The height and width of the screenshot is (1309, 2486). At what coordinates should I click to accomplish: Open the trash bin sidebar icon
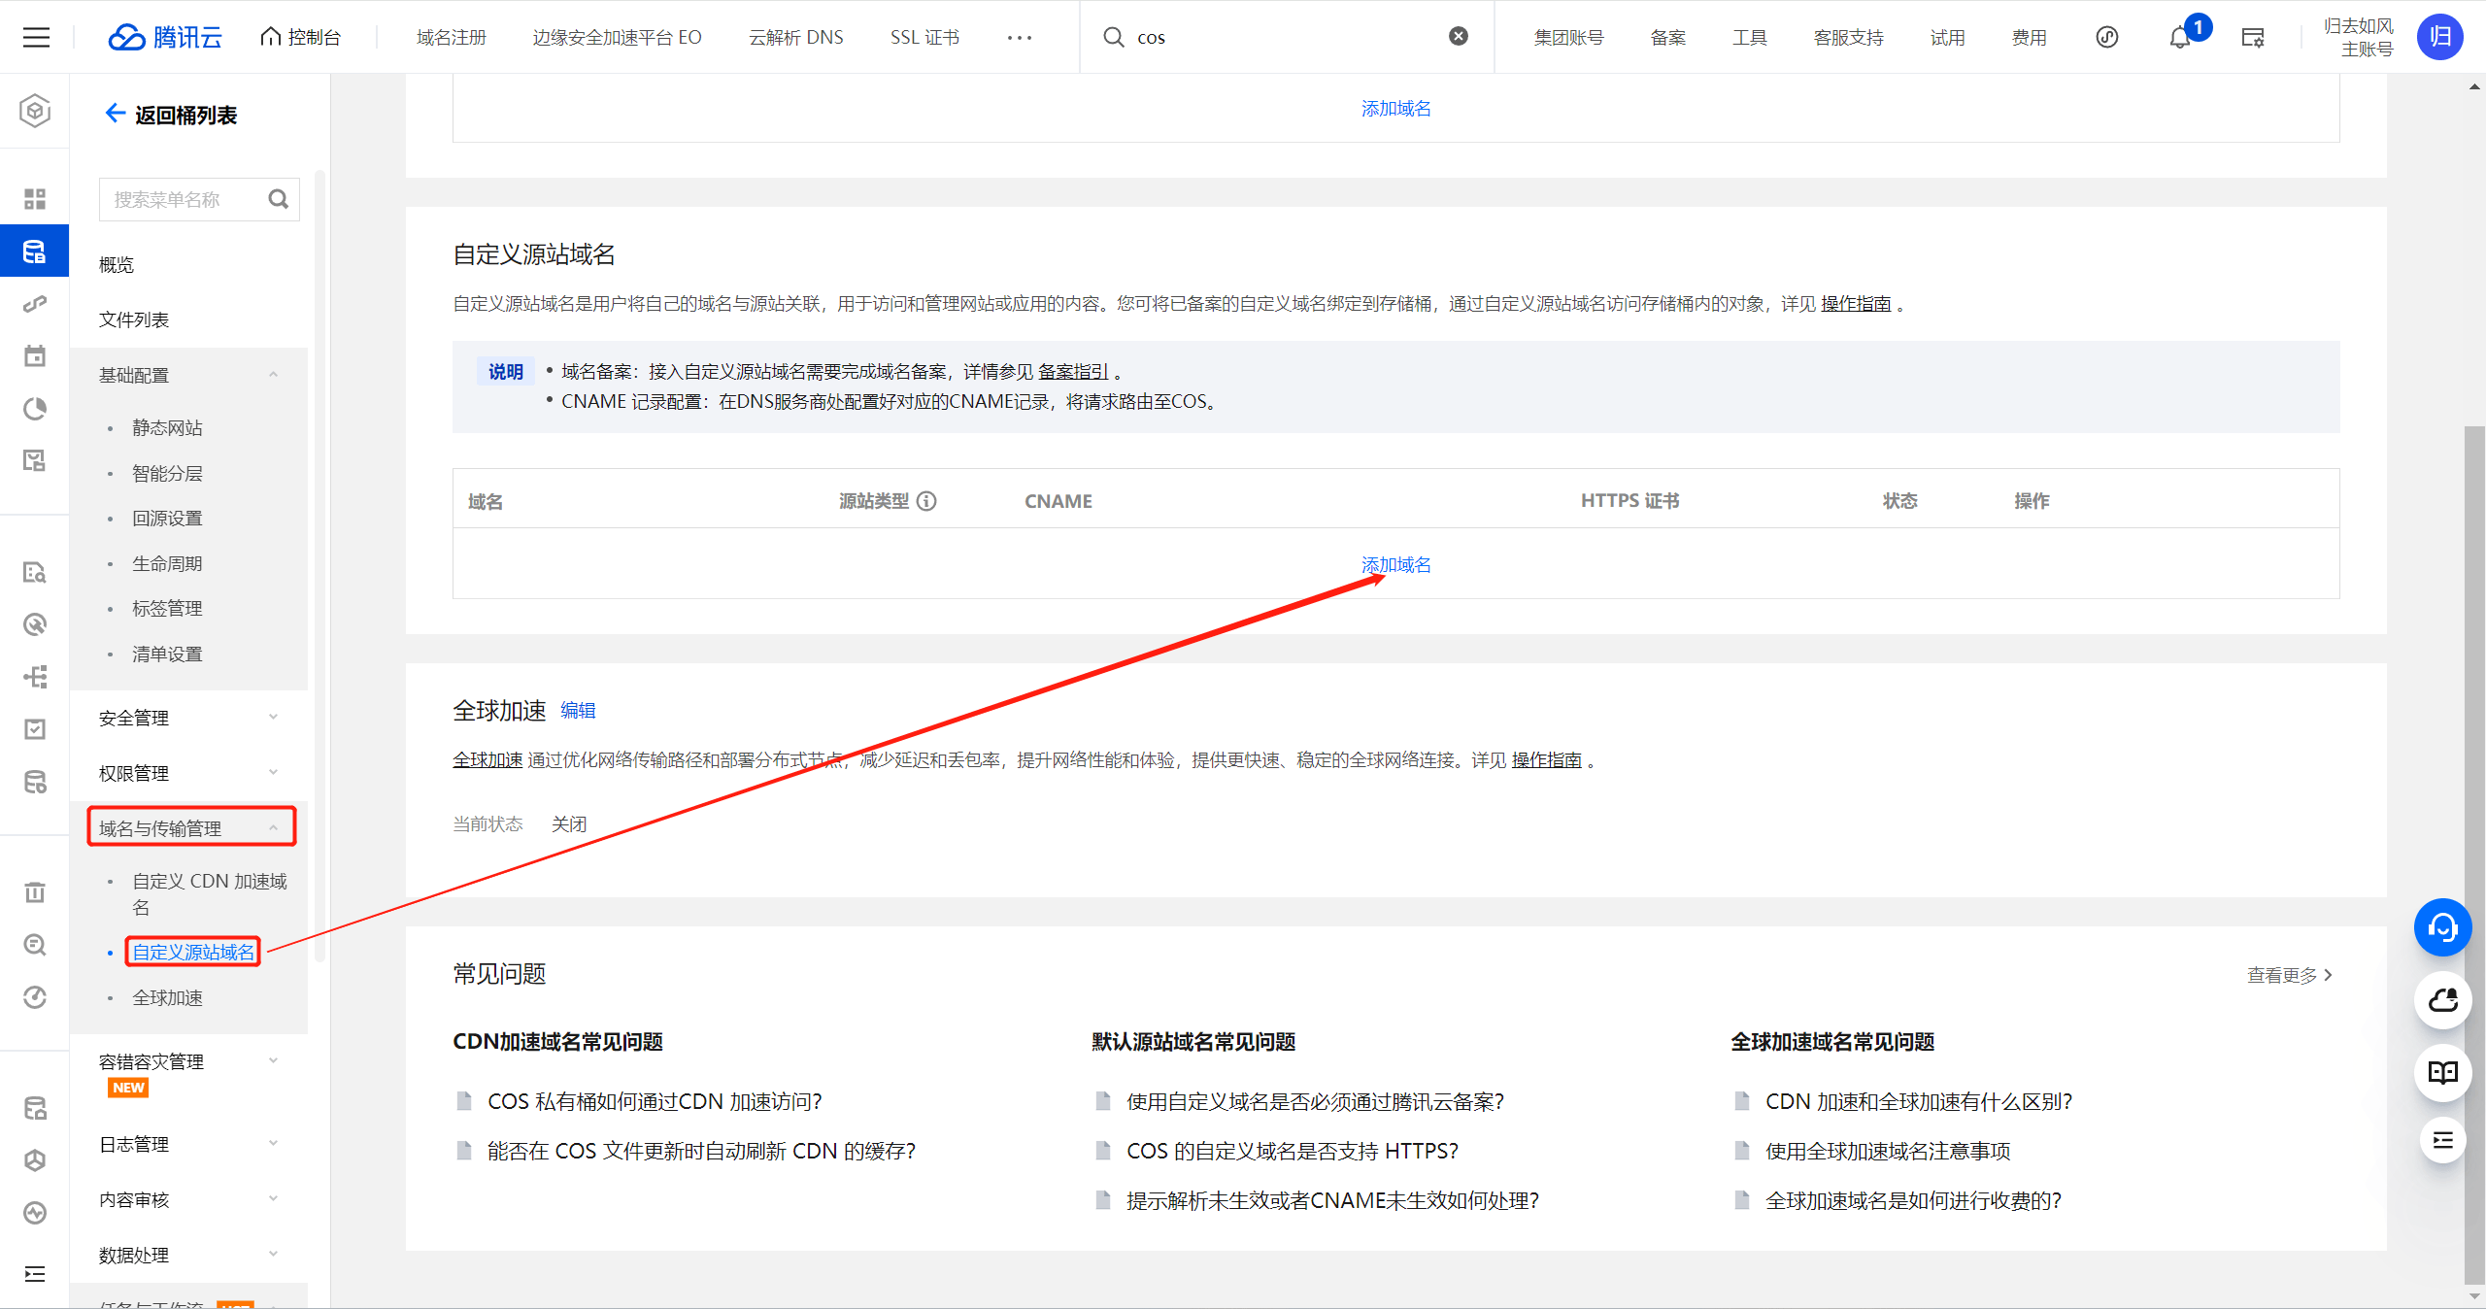[35, 892]
